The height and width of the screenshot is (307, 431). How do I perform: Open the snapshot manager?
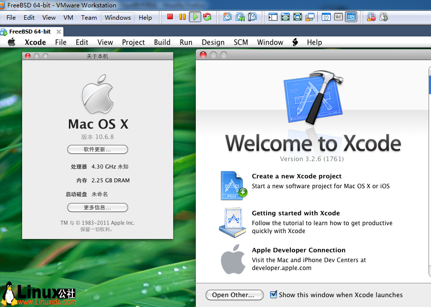(x=251, y=16)
